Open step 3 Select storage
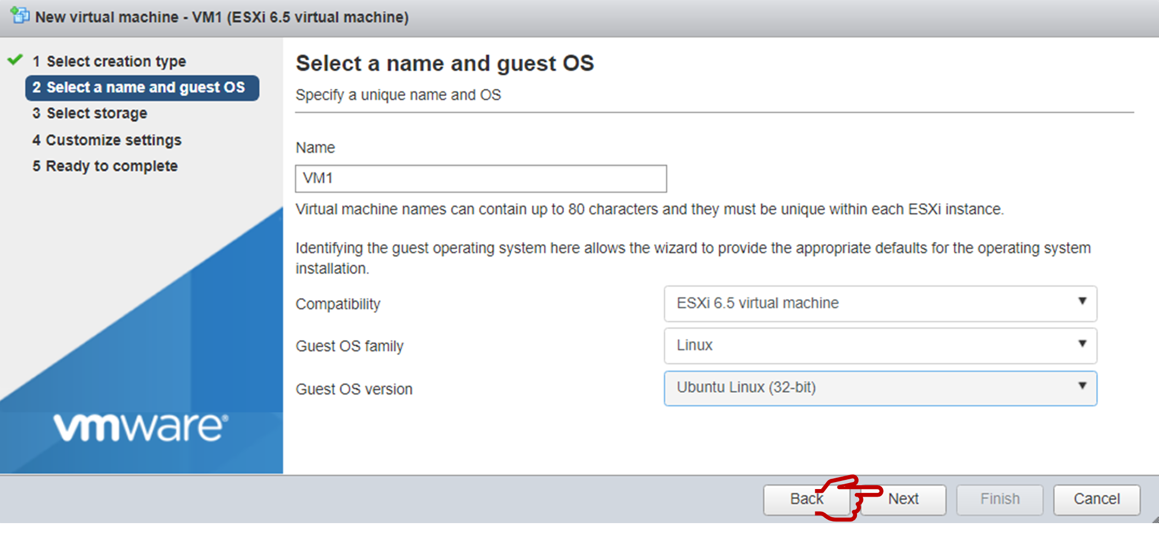 pos(90,113)
